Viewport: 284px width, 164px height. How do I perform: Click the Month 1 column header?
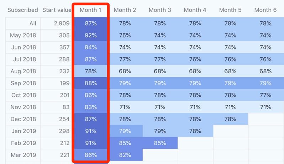click(90, 10)
